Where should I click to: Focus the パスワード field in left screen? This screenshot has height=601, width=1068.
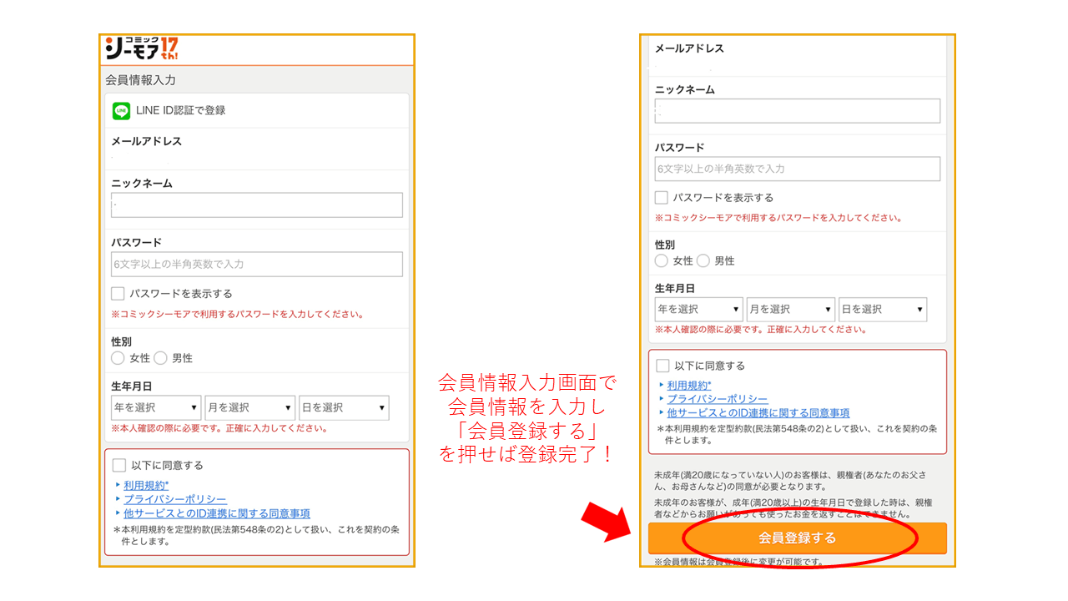click(x=257, y=264)
